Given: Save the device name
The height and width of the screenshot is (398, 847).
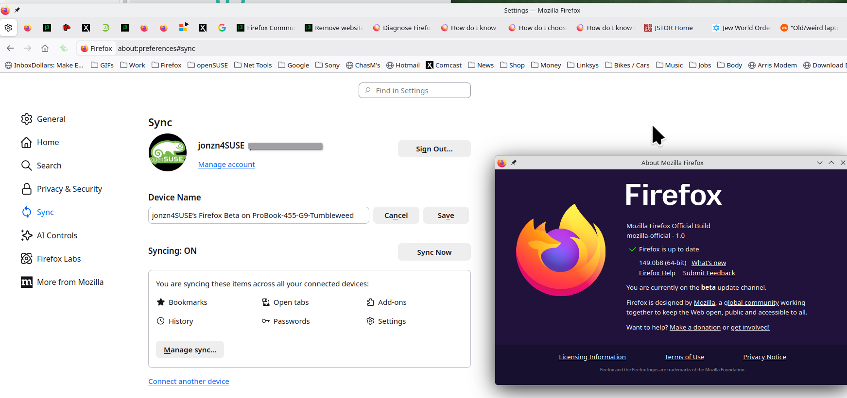Looking at the screenshot, I should click(x=446, y=216).
